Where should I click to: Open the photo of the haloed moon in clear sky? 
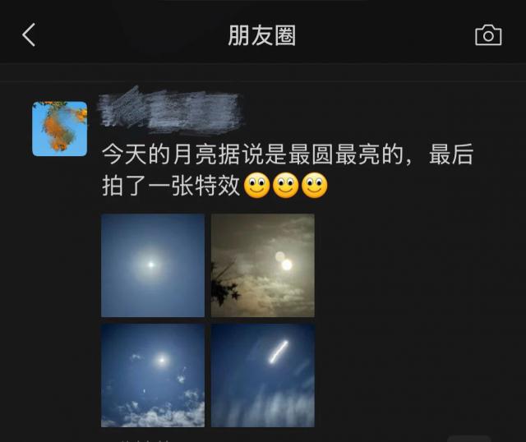(x=153, y=265)
